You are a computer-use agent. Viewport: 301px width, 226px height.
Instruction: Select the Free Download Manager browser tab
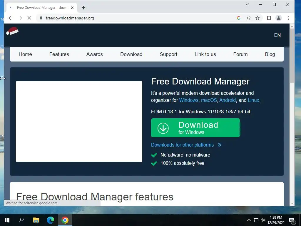[42, 8]
